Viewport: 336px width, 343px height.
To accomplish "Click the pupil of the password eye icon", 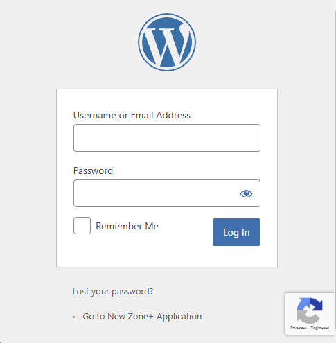I will [x=247, y=193].
